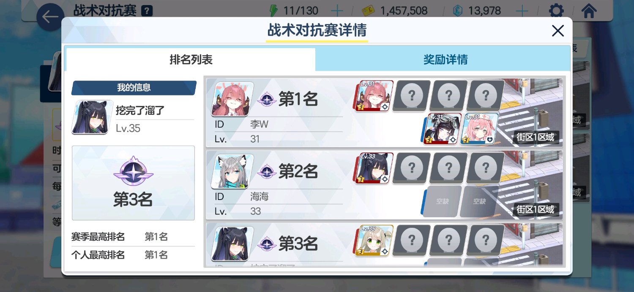Go to the home lobby icon
Screen dimensions: 634x292
[x=589, y=11]
